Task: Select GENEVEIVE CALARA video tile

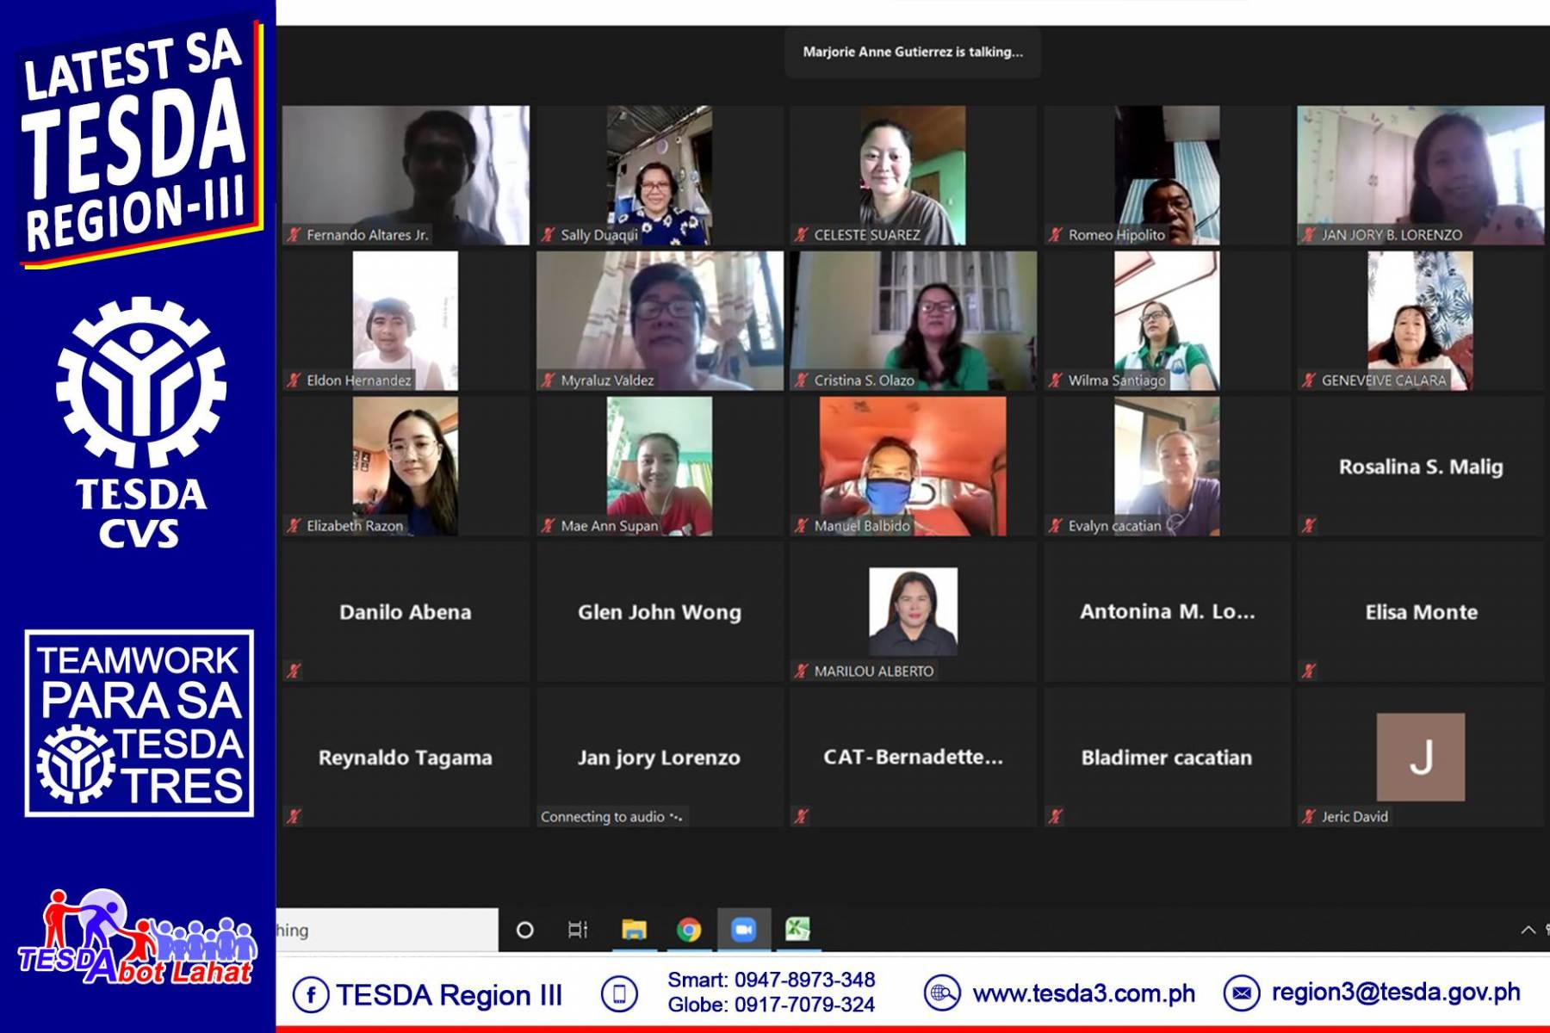Action: (x=1421, y=321)
